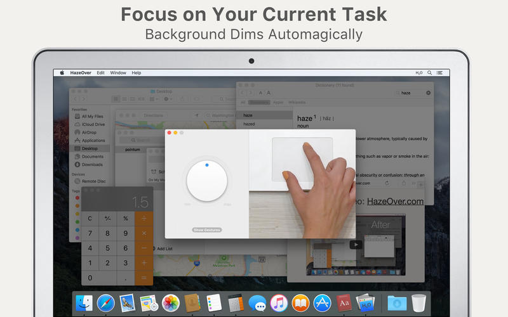Click the Show Gestures button
The width and height of the screenshot is (508, 317).
[207, 230]
